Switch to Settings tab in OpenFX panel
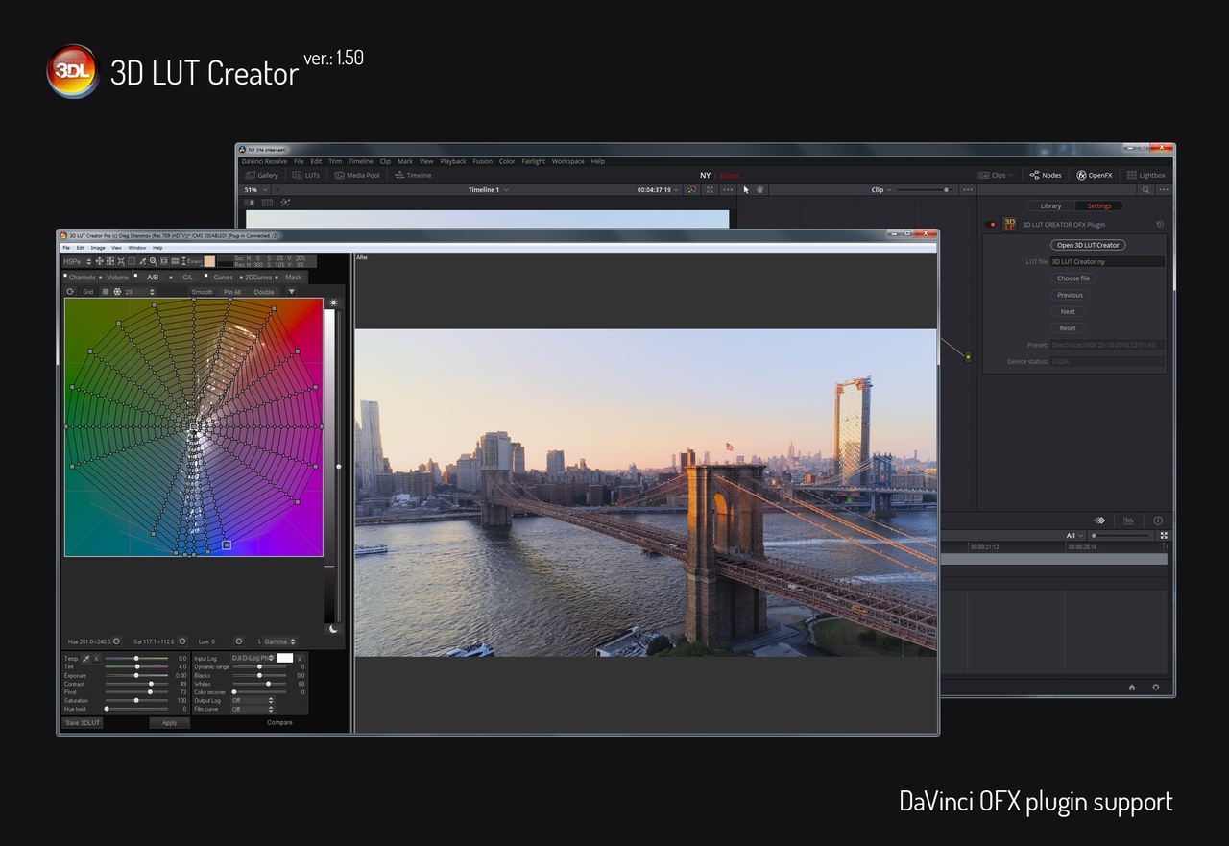1229x846 pixels. pos(1099,205)
